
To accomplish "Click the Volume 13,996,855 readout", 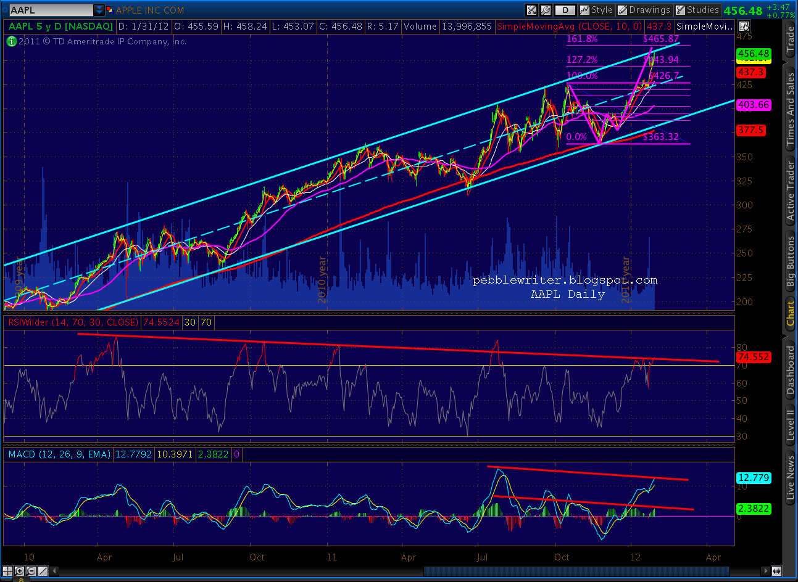I will tap(448, 27).
